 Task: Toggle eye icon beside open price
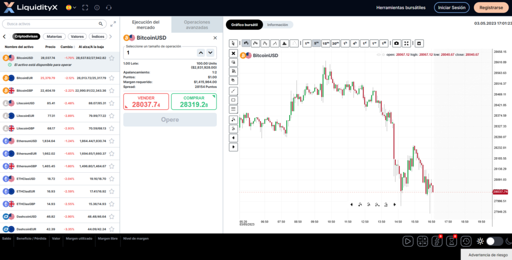pyautogui.click(x=379, y=55)
